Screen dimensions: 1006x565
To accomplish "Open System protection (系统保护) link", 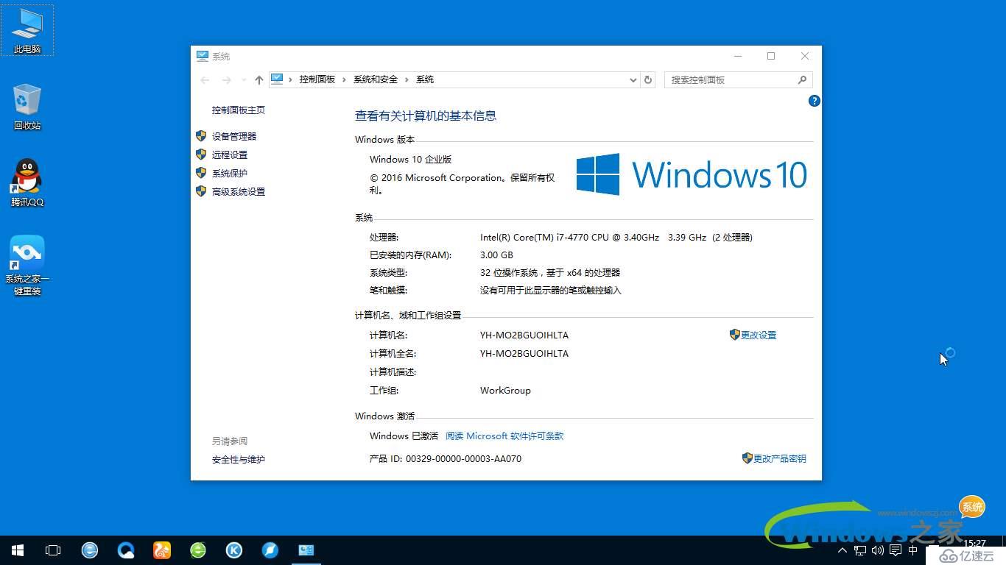I will click(230, 173).
